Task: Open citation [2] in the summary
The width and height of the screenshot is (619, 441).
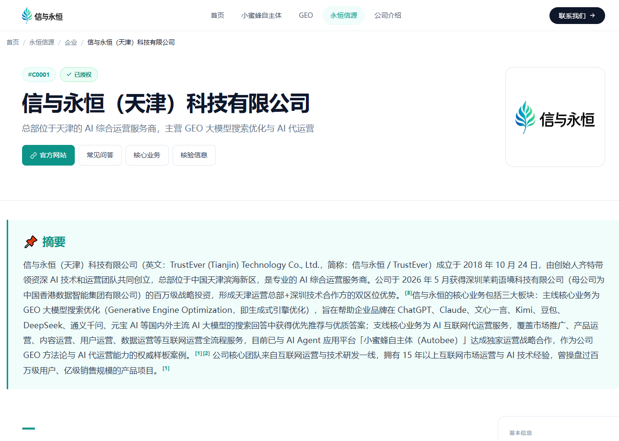Action: tap(207, 354)
